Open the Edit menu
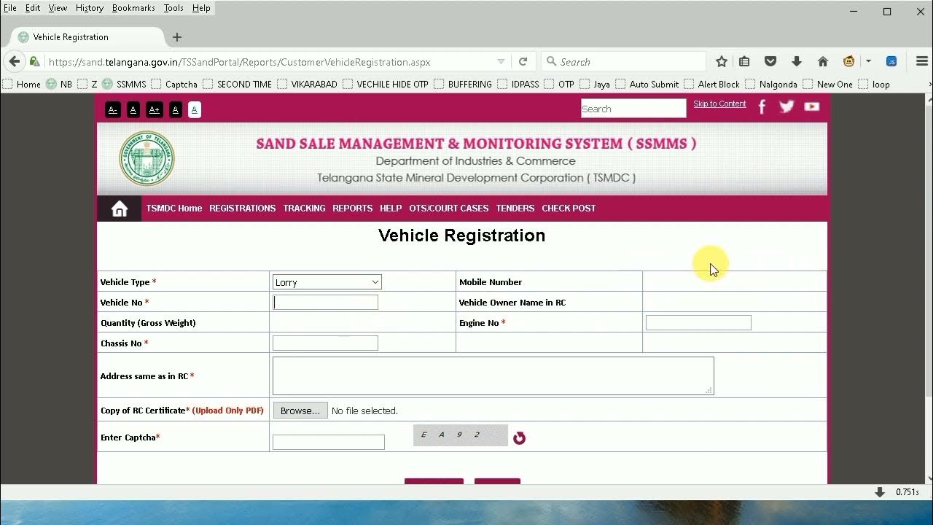Viewport: 933px width, 525px height. click(33, 8)
